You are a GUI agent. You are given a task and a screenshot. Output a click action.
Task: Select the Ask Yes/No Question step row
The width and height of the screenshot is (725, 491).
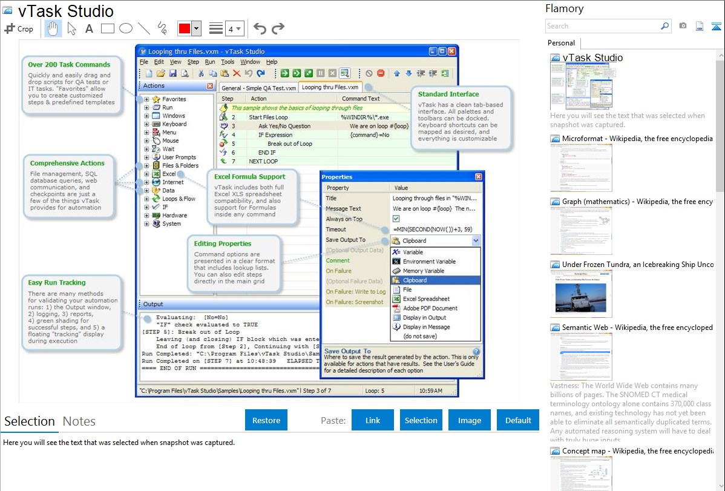[315, 126]
